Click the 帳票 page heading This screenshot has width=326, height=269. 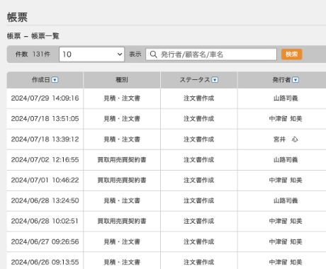(x=17, y=17)
